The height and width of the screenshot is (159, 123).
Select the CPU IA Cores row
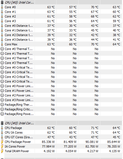click(x=61, y=132)
